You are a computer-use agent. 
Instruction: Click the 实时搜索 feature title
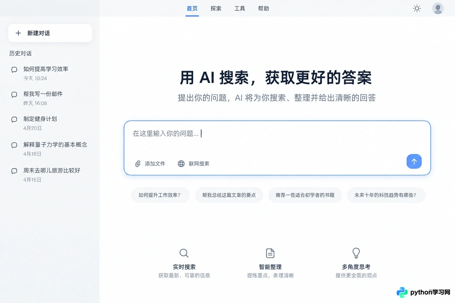pyautogui.click(x=184, y=267)
